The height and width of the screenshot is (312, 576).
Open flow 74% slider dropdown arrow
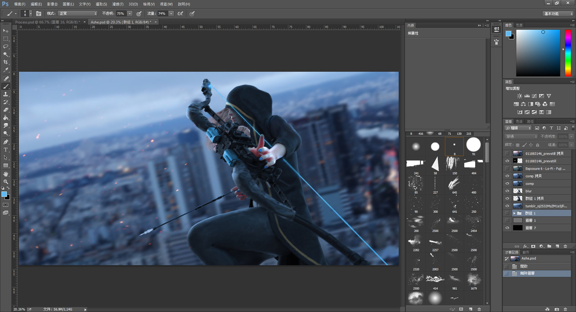pyautogui.click(x=171, y=13)
